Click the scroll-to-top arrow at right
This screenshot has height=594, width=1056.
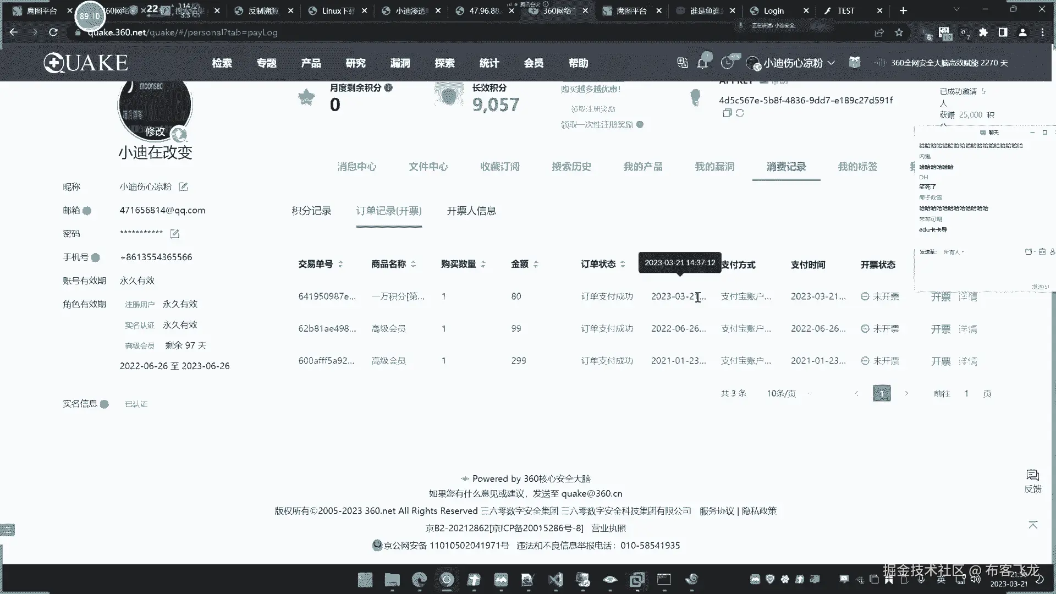coord(1032,525)
